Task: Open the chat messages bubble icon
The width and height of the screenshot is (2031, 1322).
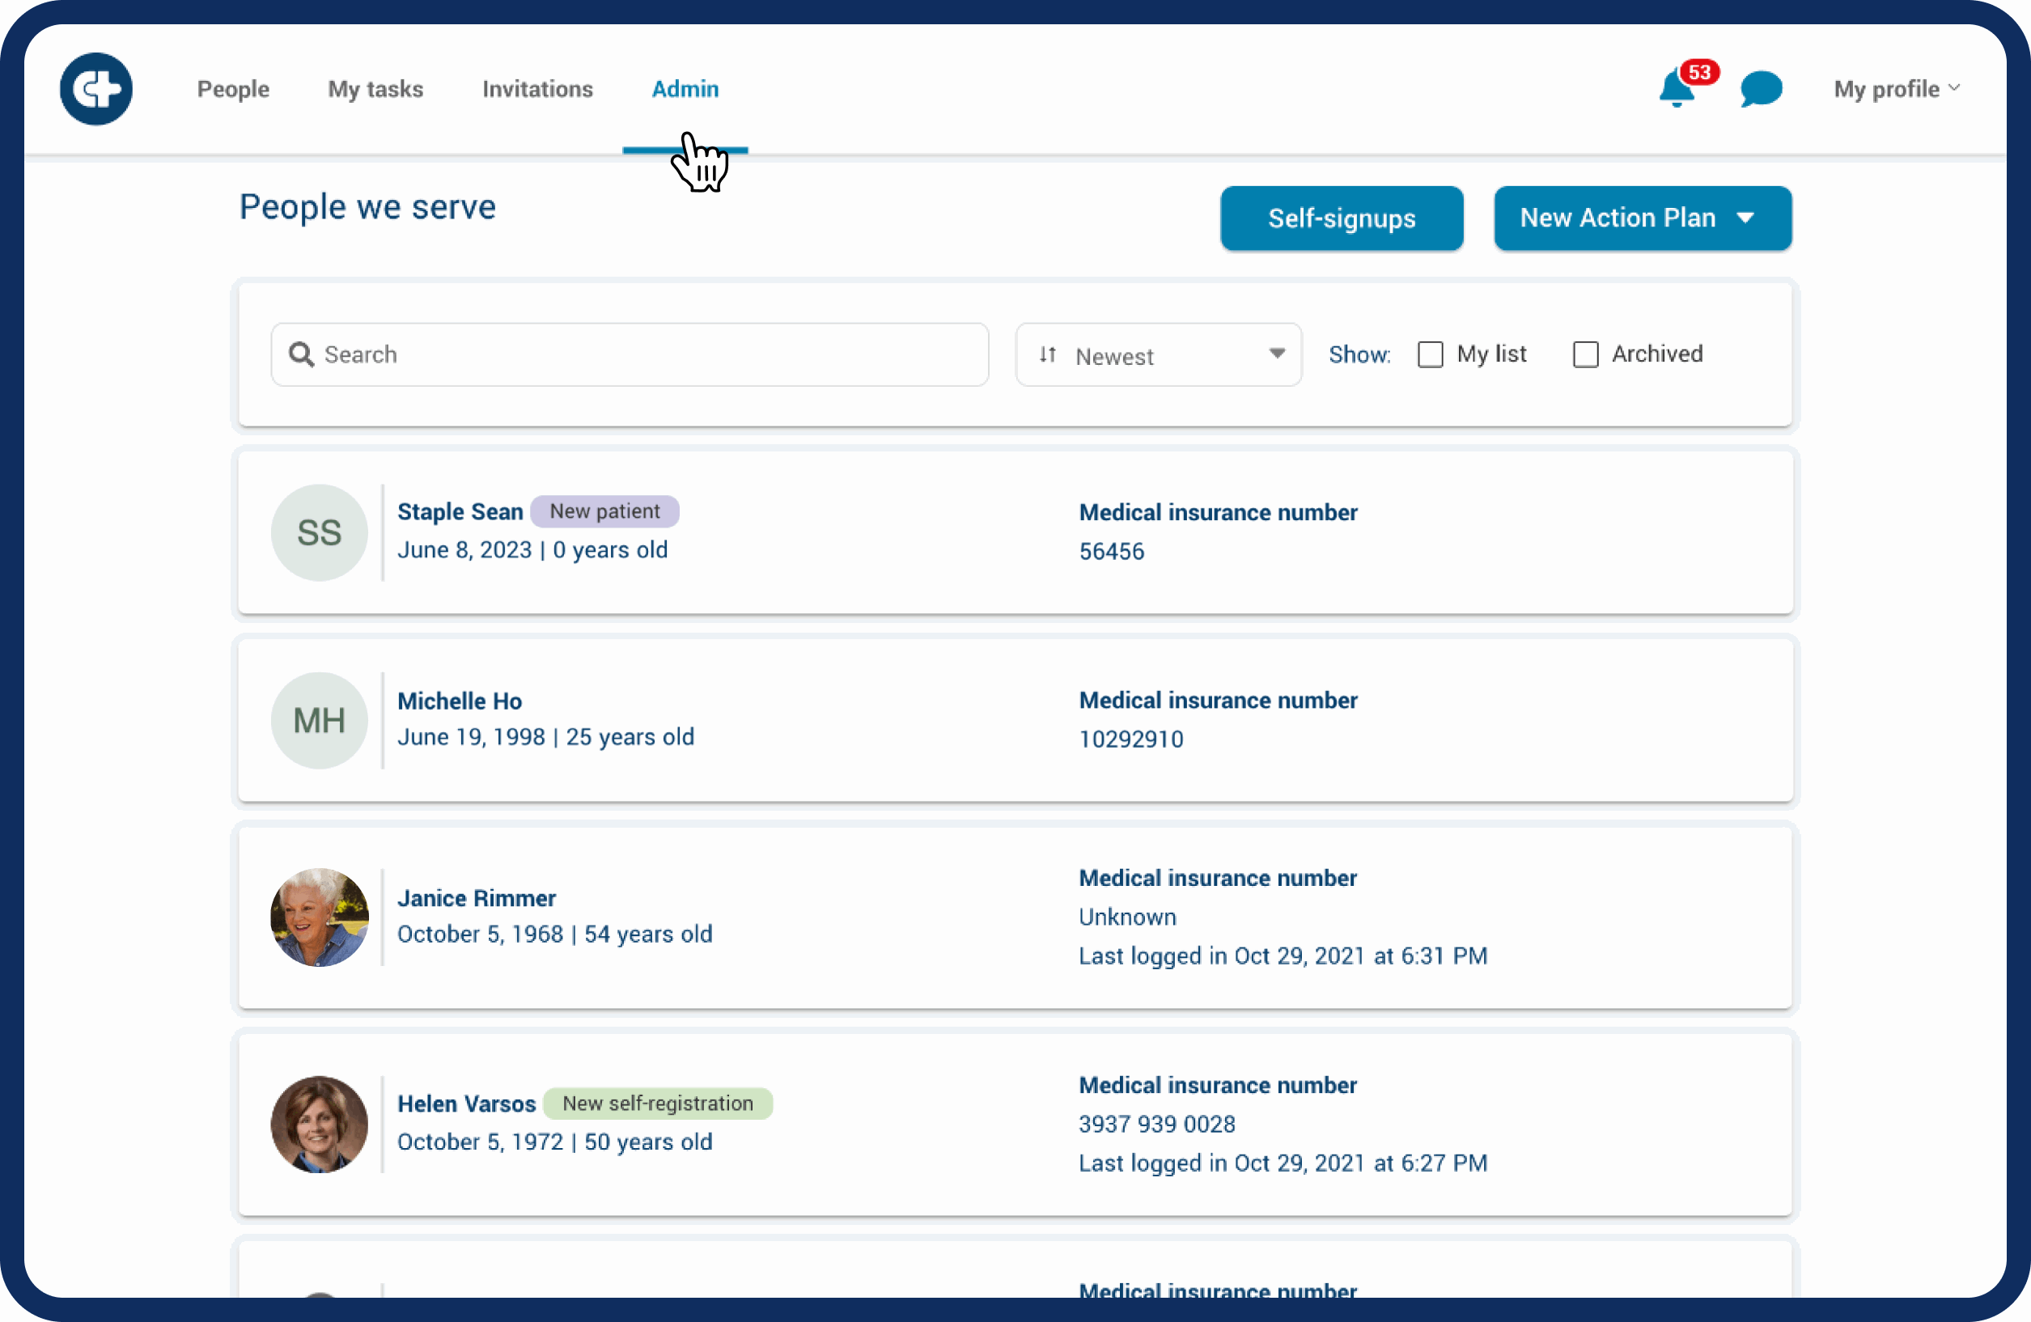Action: click(x=1761, y=89)
